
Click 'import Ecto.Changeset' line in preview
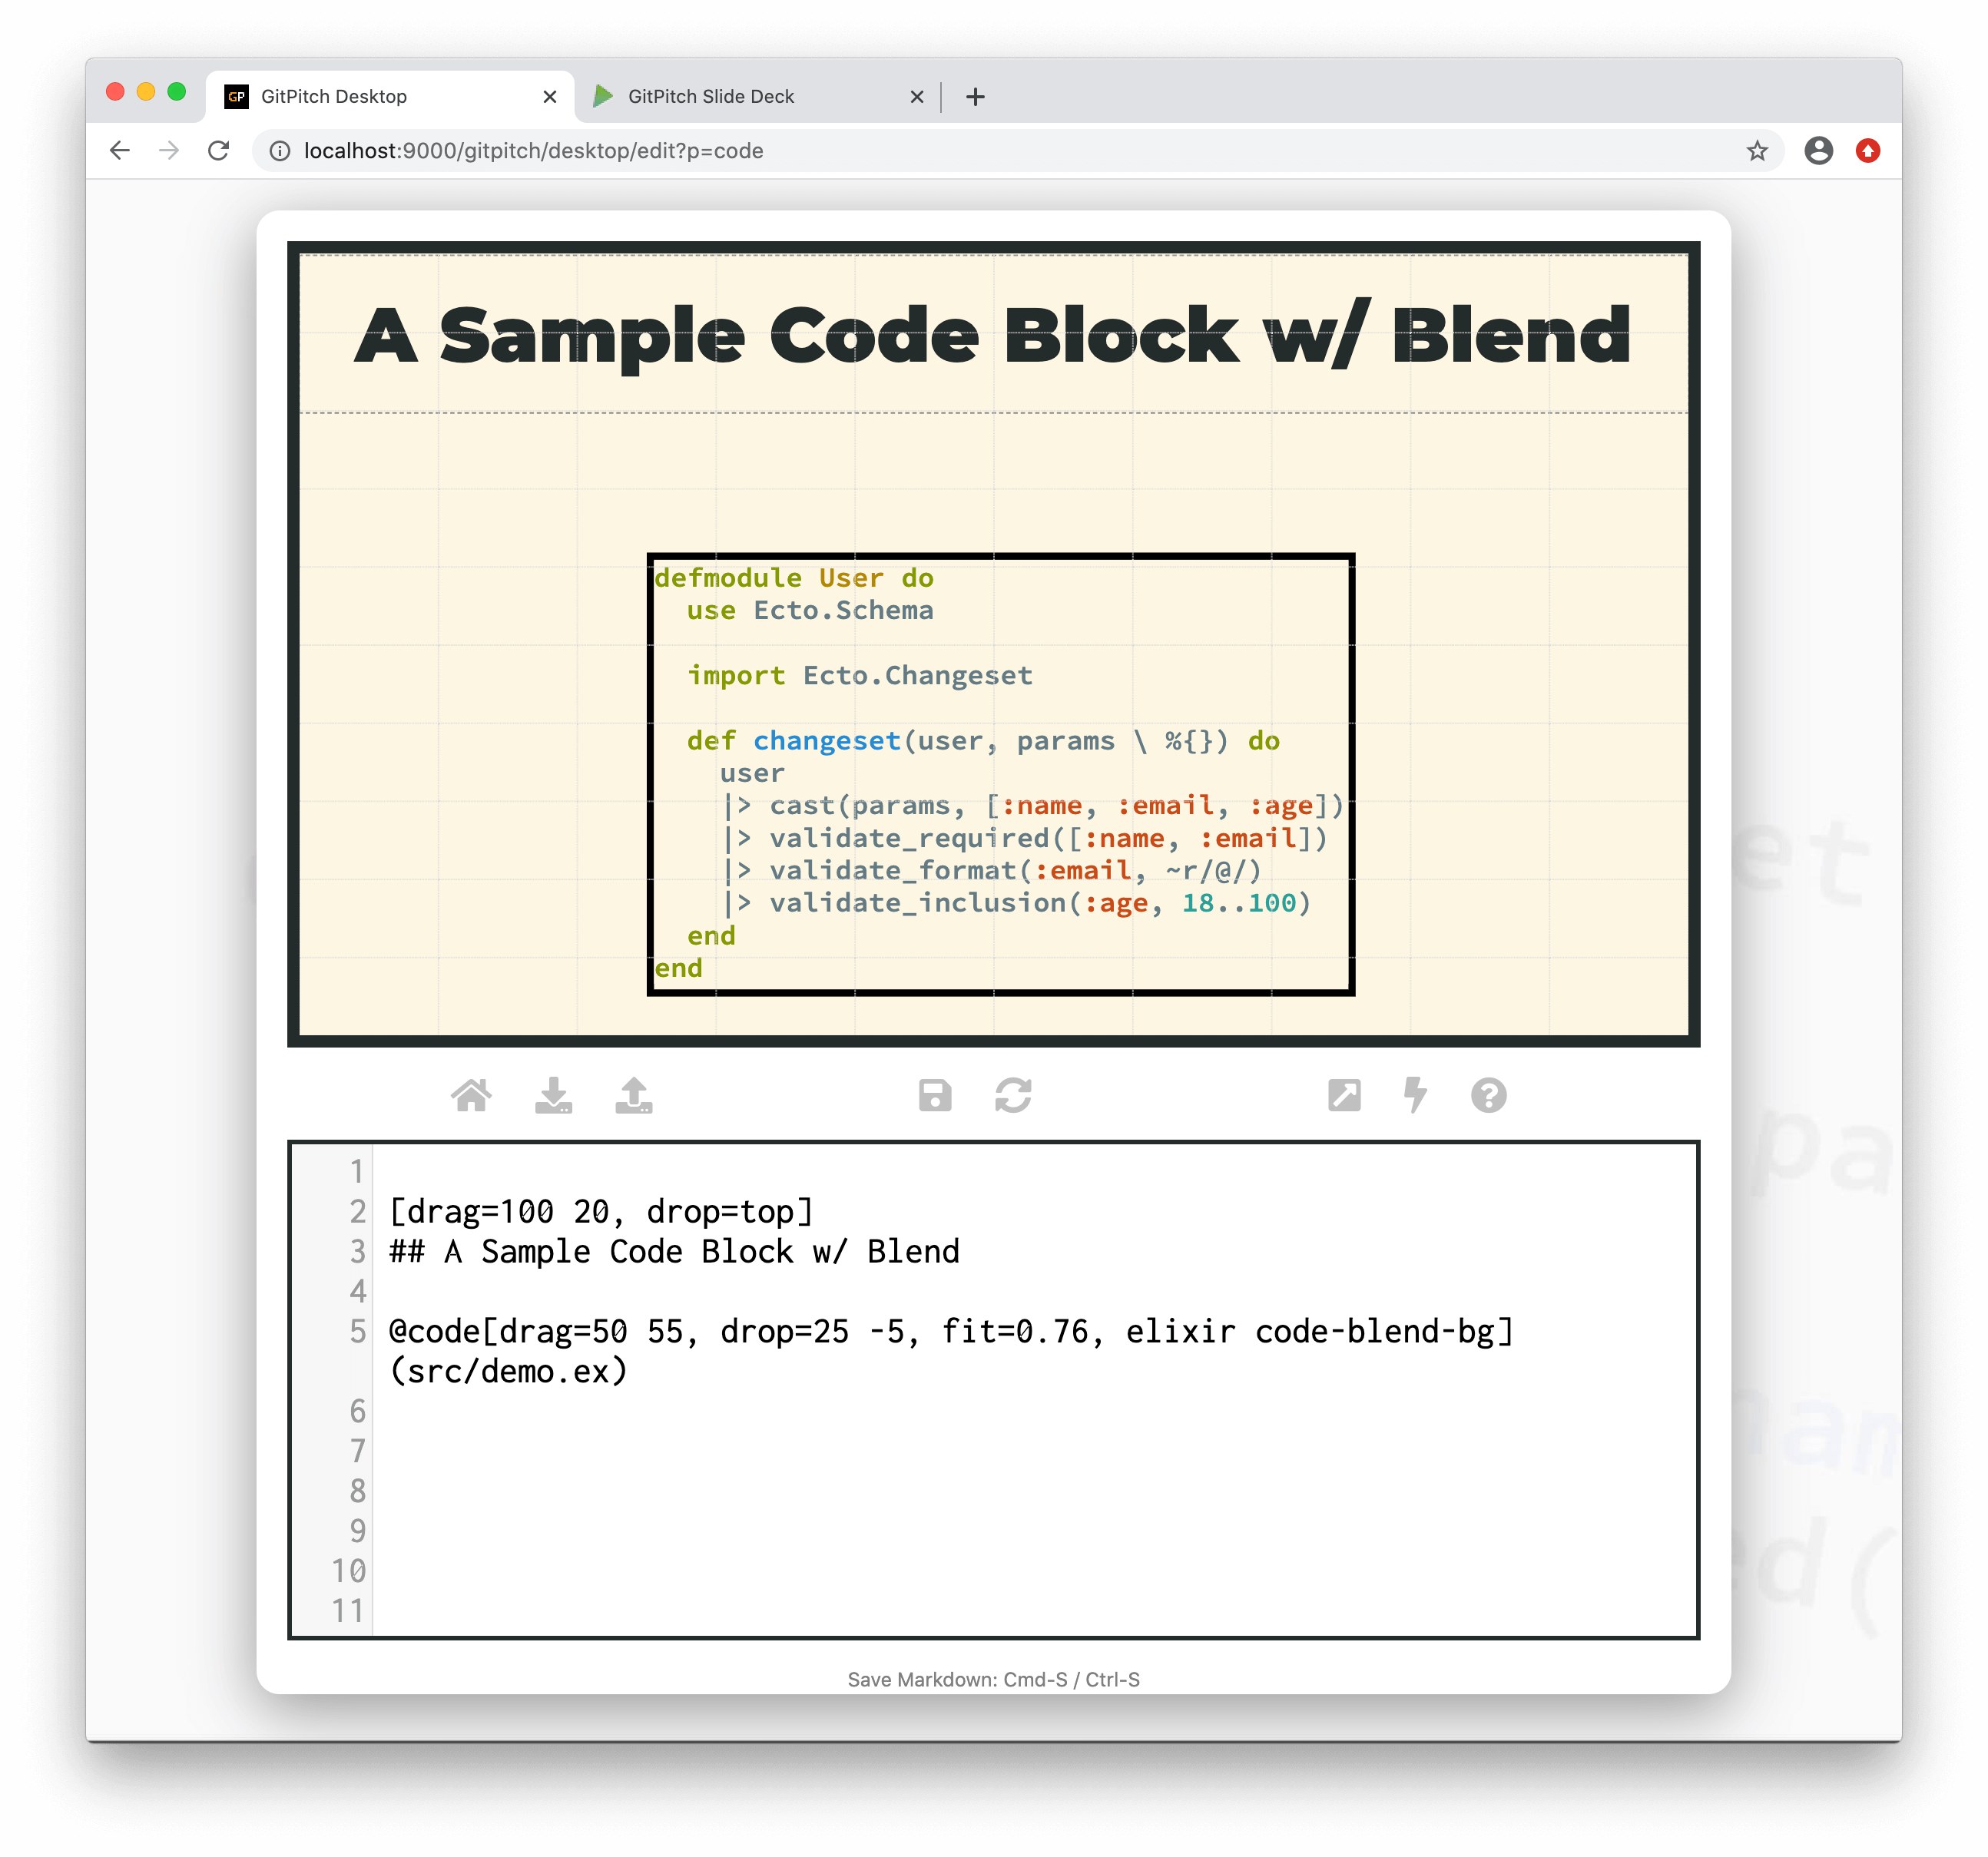click(859, 675)
